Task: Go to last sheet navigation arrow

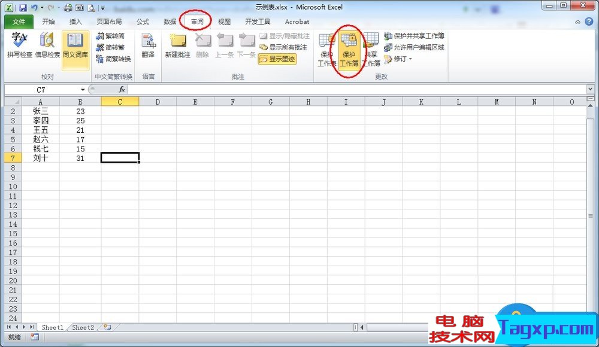Action: 32,327
